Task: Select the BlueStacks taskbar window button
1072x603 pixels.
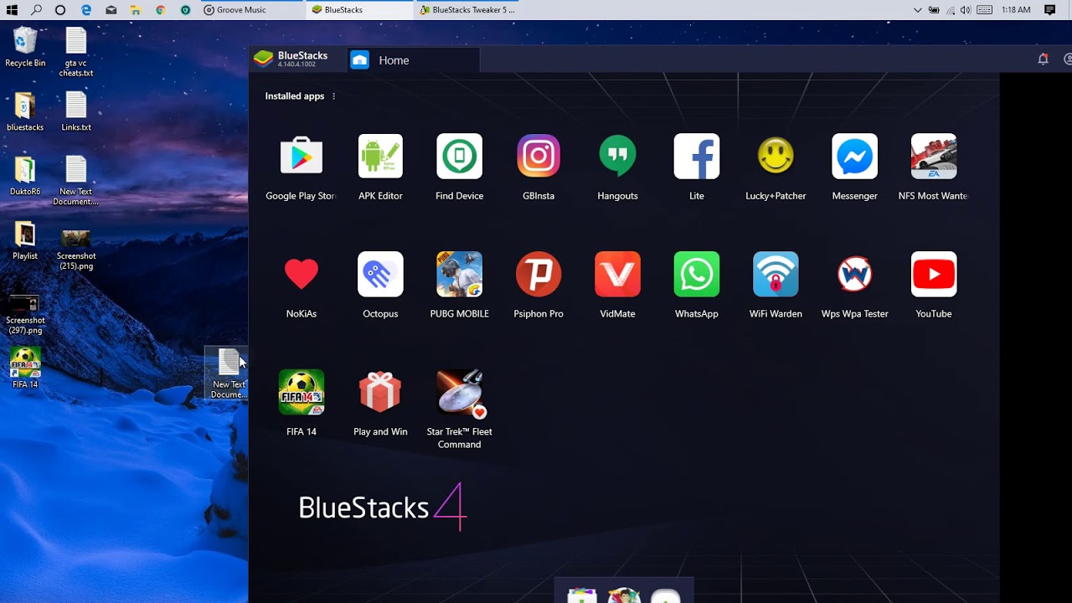Action: click(x=359, y=10)
